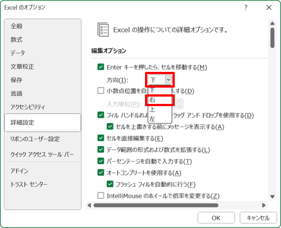This screenshot has width=281, height=228.
Task: Open the 言語 category
Action: [16, 93]
